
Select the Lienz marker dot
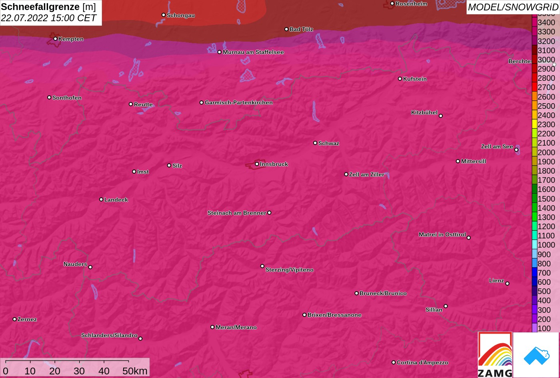pos(507,284)
